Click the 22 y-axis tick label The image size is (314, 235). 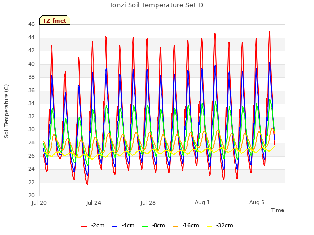point(31,182)
